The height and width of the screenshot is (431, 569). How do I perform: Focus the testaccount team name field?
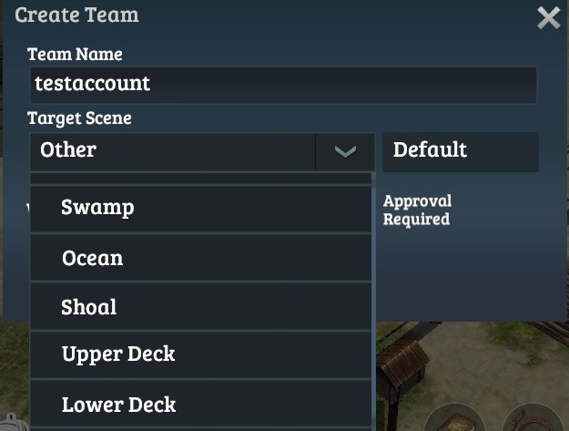(x=282, y=85)
